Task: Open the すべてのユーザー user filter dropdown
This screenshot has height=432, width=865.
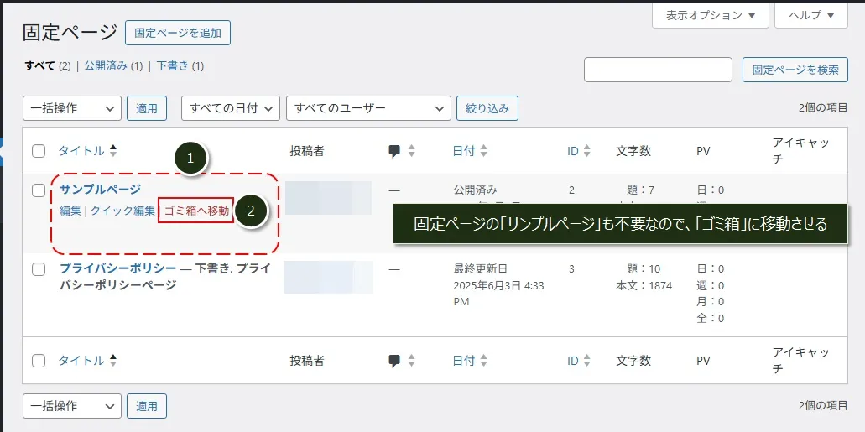Action: tap(368, 108)
